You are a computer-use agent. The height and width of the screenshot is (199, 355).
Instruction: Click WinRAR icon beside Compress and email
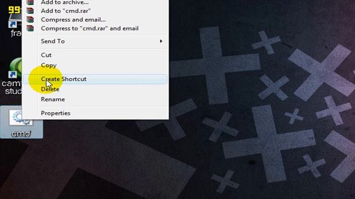point(30,20)
